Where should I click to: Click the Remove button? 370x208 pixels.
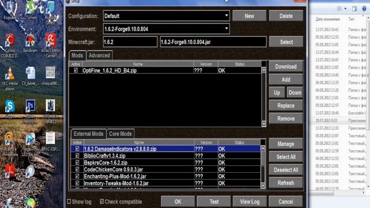click(286, 118)
